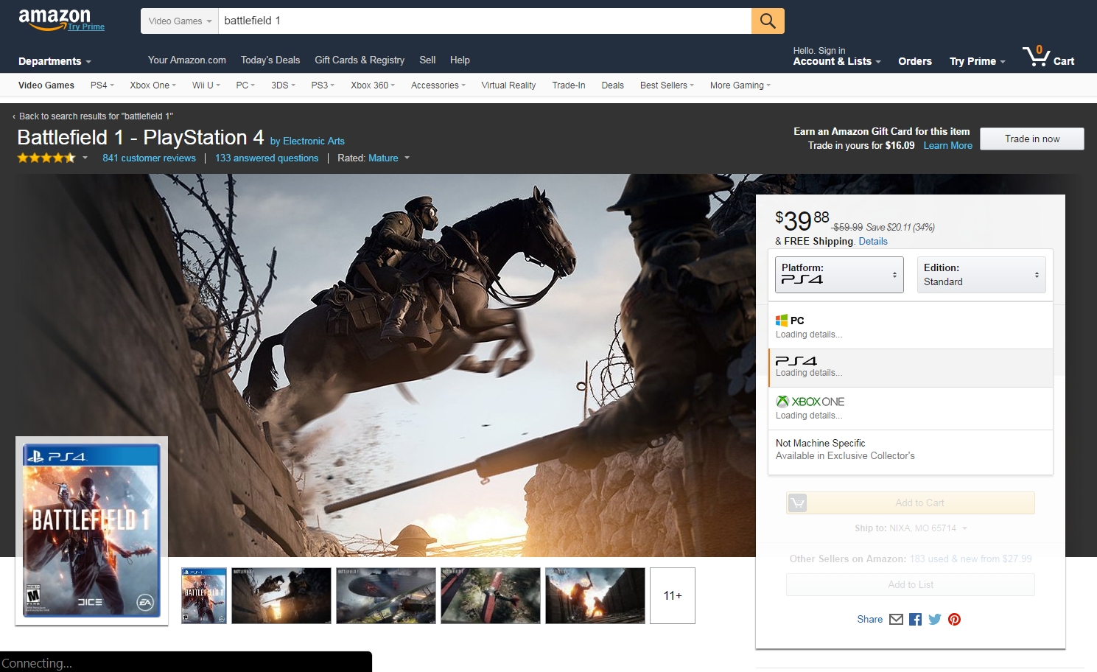Expand the Try Prime dropdown in header
Screen dimensions: 1097x672
pyautogui.click(x=977, y=61)
